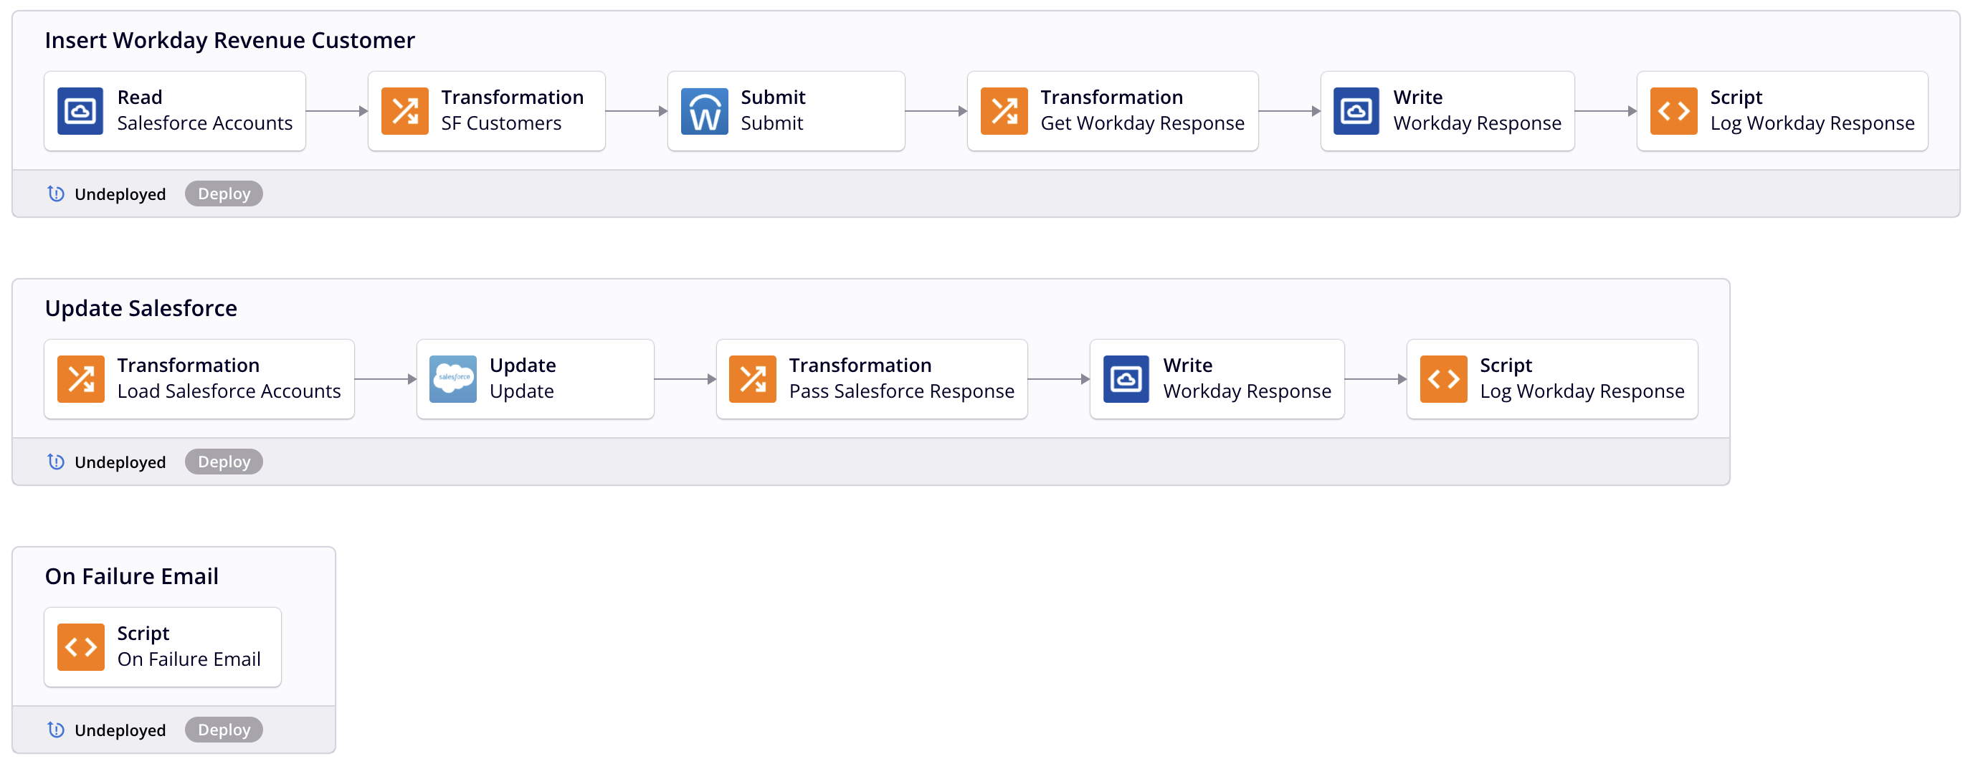Deploy the Update Salesforce operation
This screenshot has height=764, width=1973.
[224, 462]
